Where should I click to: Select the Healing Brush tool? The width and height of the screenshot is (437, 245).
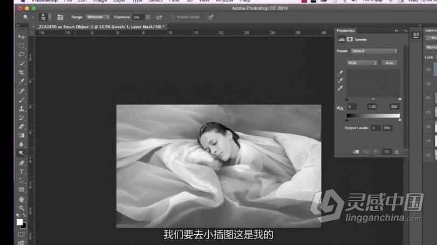click(x=22, y=90)
